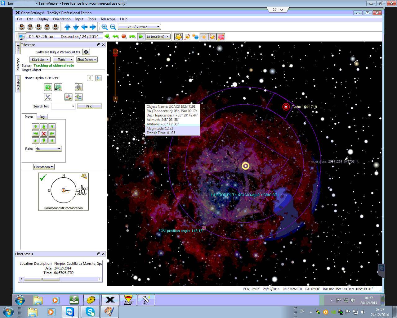Look North with the N orientation button
The width and height of the screenshot is (397, 318).
(x=22, y=27)
